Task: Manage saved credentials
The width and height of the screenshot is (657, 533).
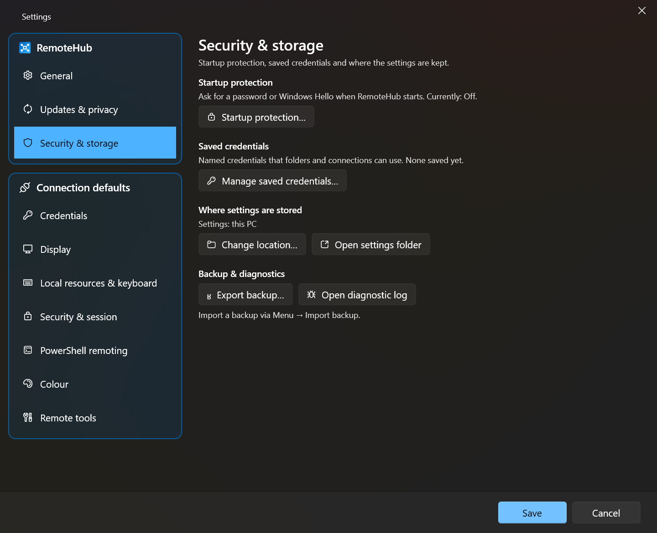Action: pyautogui.click(x=272, y=181)
